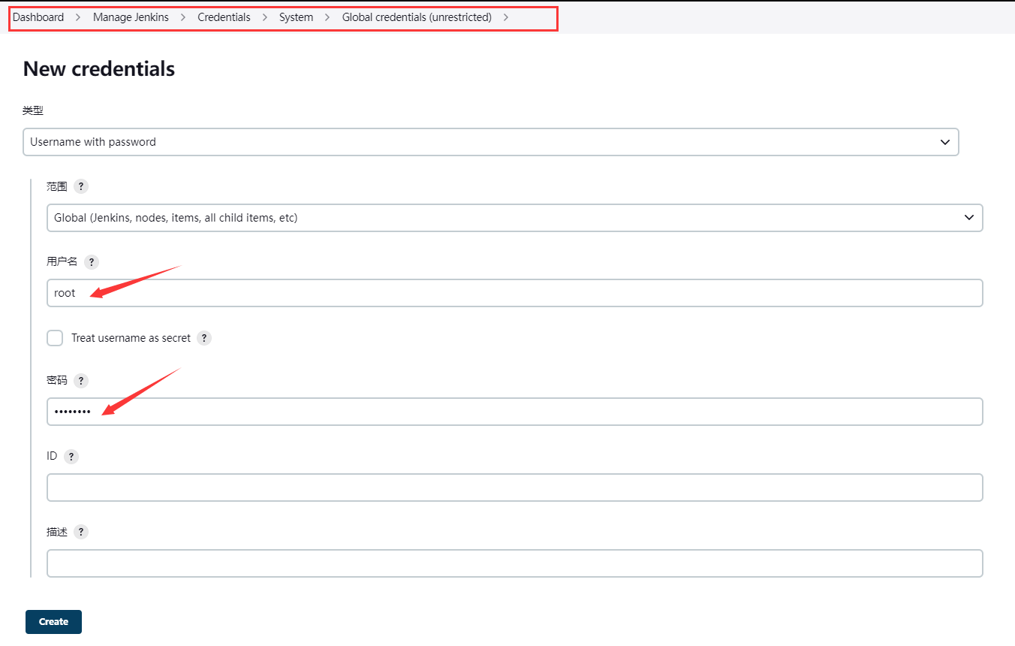Open the 类型 Username with password dropdown
Image resolution: width=1015 pixels, height=646 pixels.
491,142
